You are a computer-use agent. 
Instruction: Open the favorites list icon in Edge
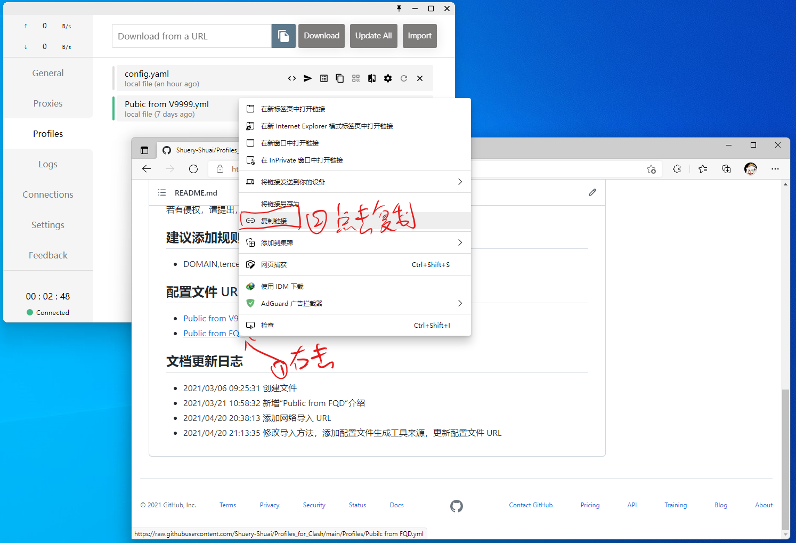[x=703, y=169]
